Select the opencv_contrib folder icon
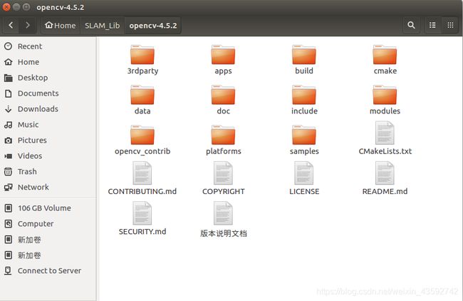The height and width of the screenshot is (301, 463). (x=142, y=135)
